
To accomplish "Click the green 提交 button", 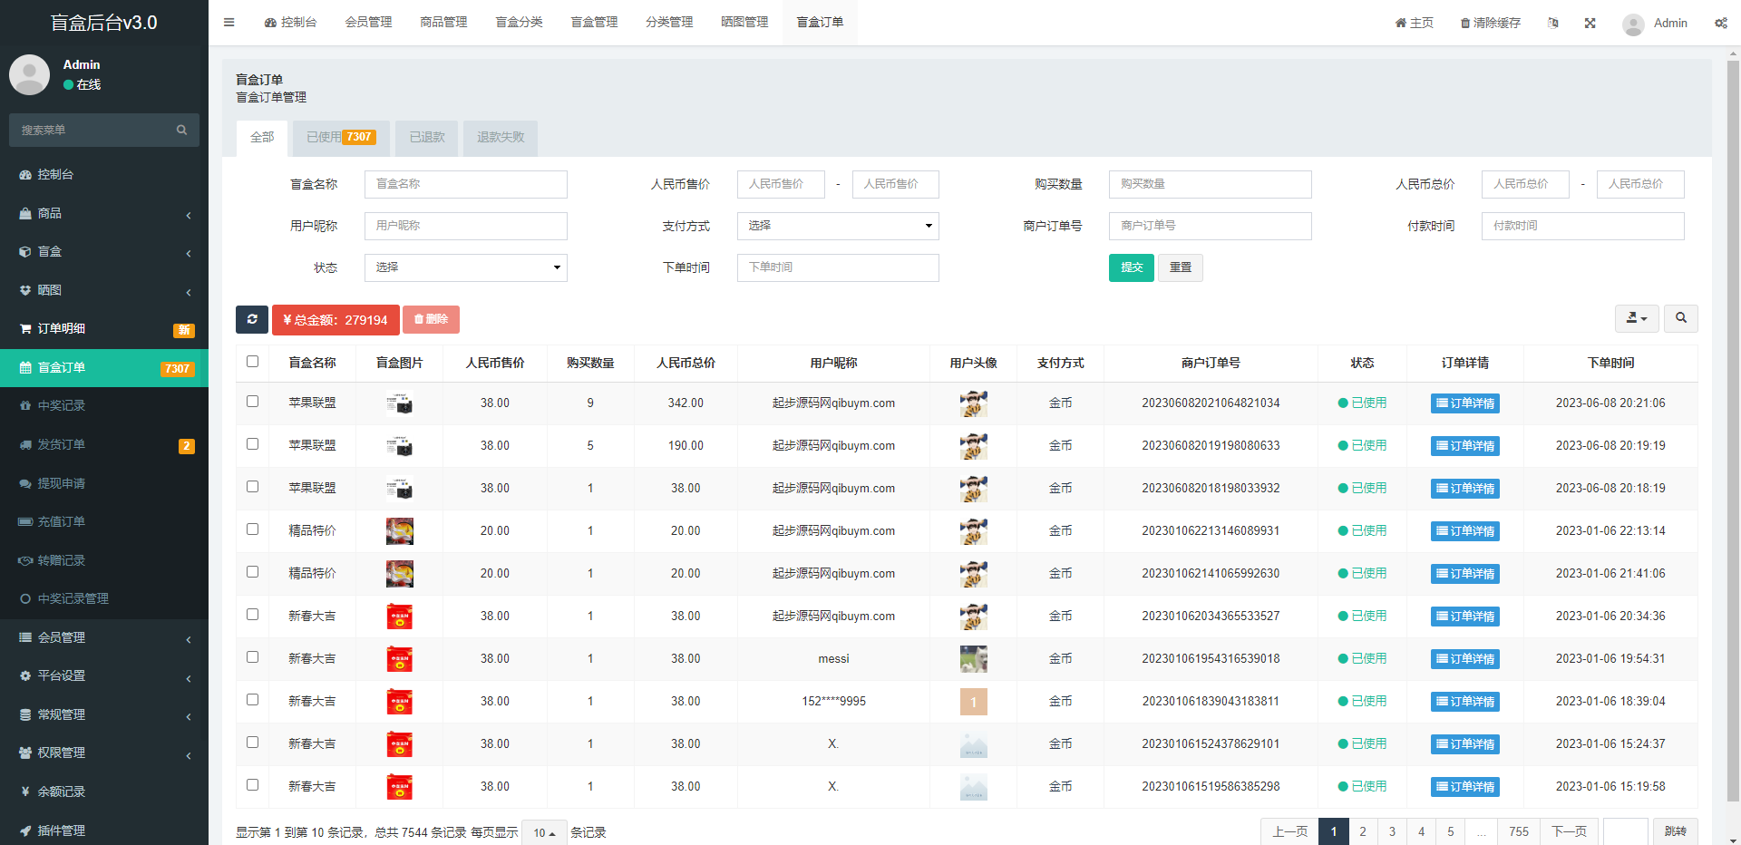I will pyautogui.click(x=1131, y=267).
